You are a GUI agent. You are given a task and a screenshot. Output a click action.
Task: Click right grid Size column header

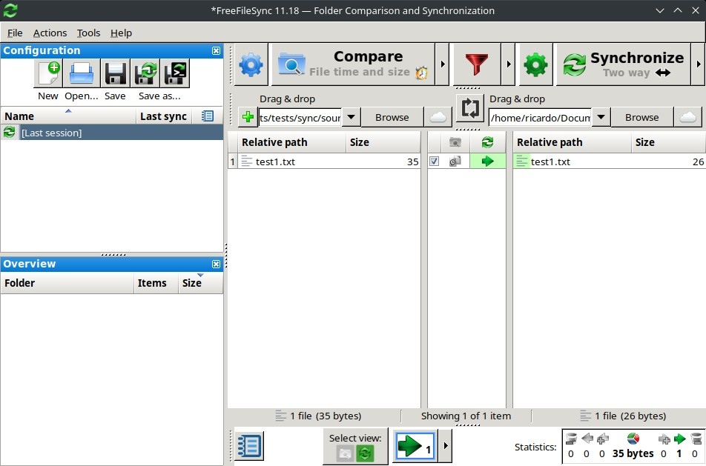click(x=668, y=142)
